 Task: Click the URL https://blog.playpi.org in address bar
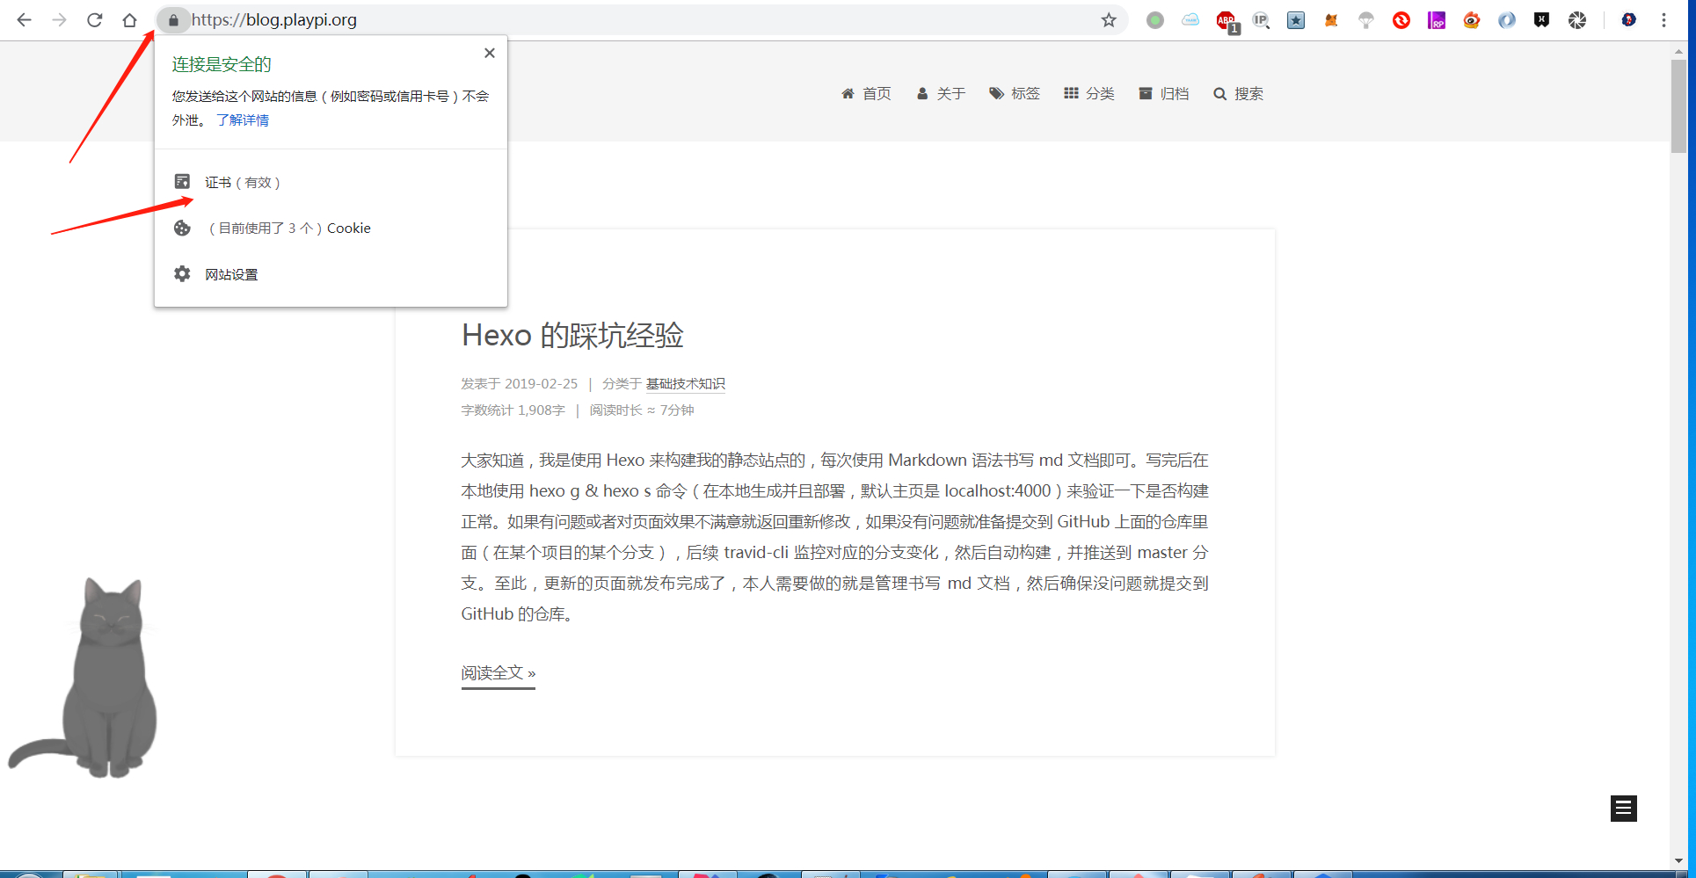(274, 19)
